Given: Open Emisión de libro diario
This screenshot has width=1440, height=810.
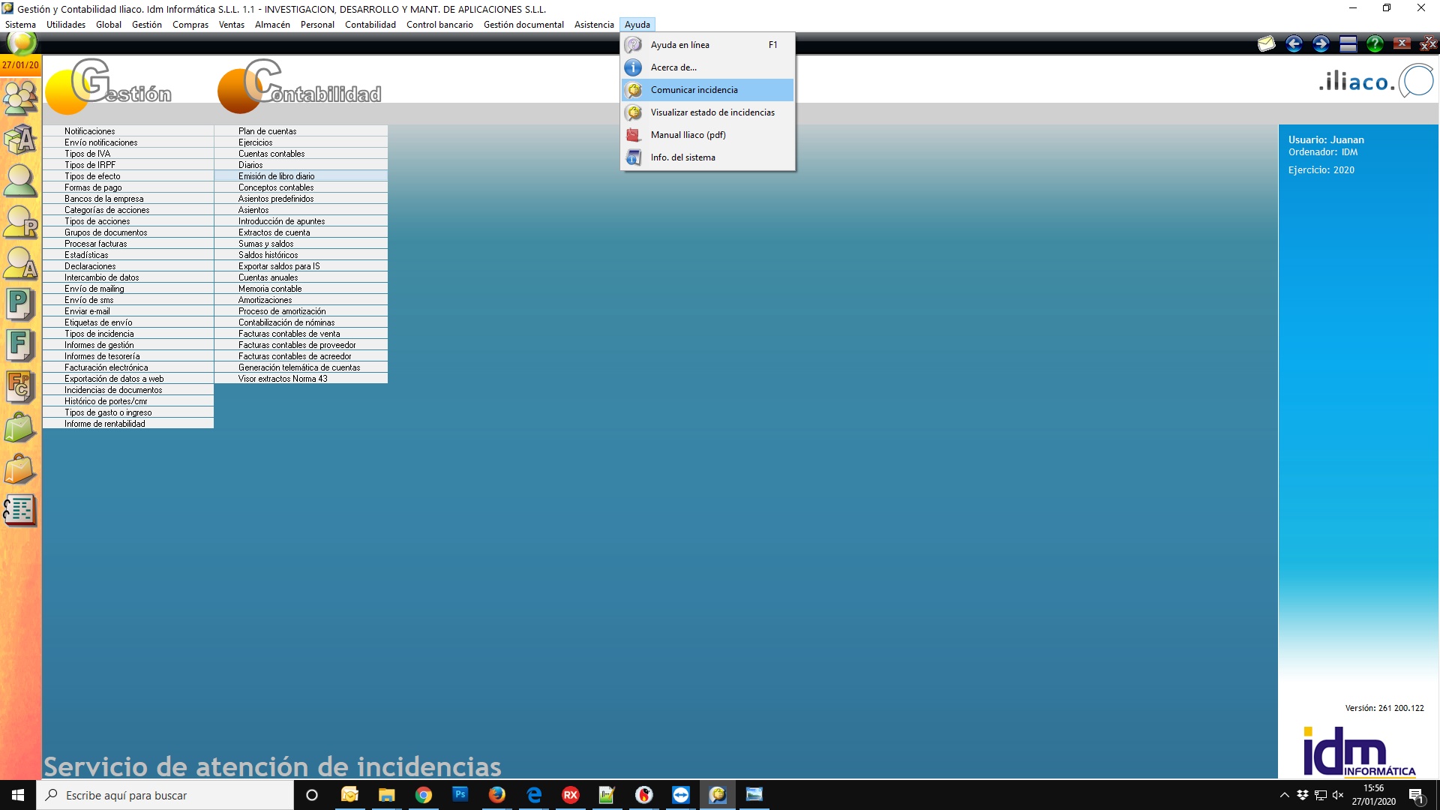Looking at the screenshot, I should click(301, 176).
